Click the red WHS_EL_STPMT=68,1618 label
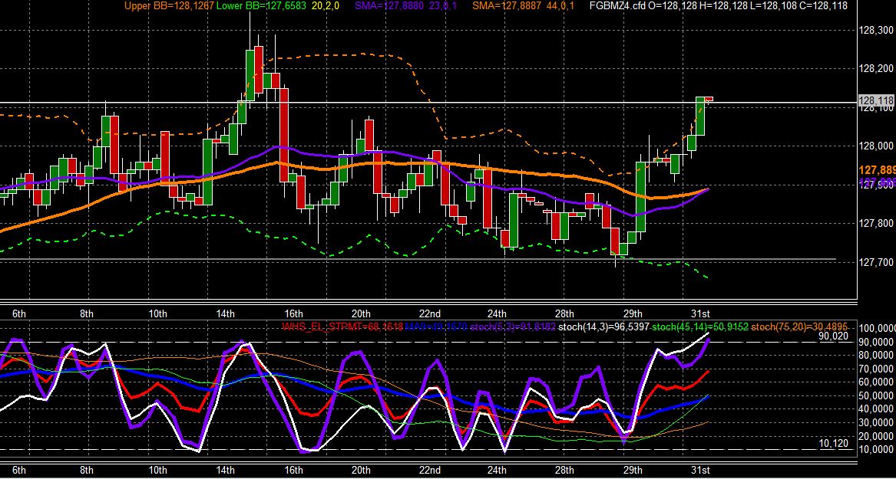The height and width of the screenshot is (479, 896). click(x=343, y=326)
